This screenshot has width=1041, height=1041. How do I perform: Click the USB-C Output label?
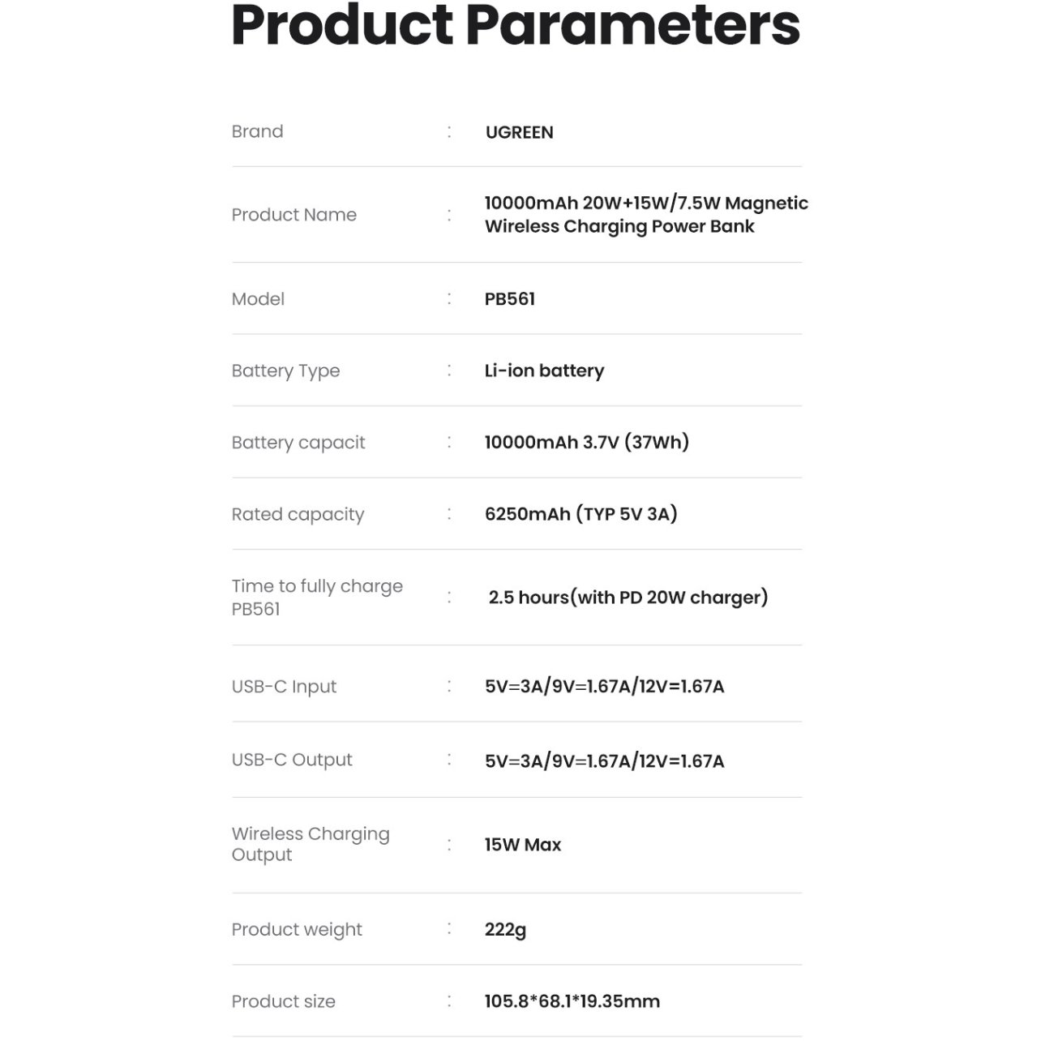[x=292, y=760]
